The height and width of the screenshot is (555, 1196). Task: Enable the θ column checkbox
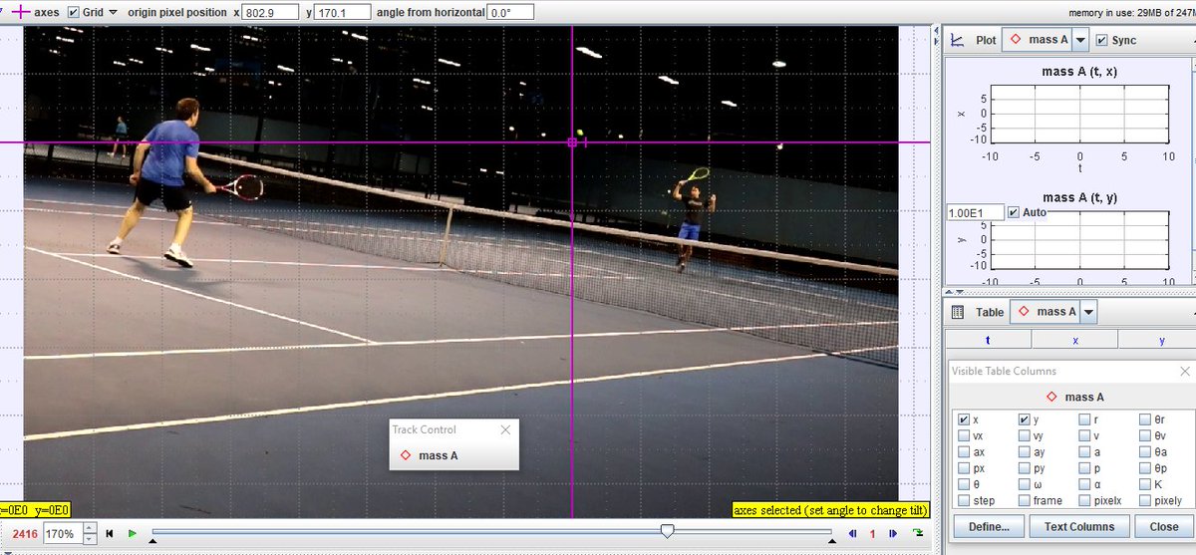point(963,484)
